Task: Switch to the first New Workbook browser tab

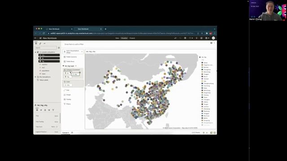Action: coord(59,29)
